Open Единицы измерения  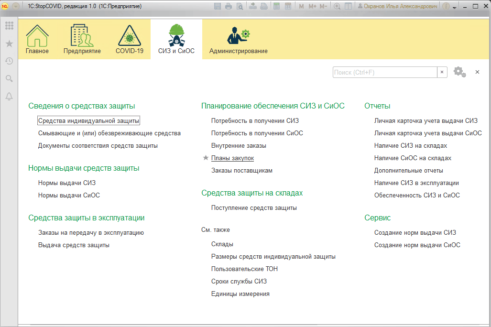240,294
